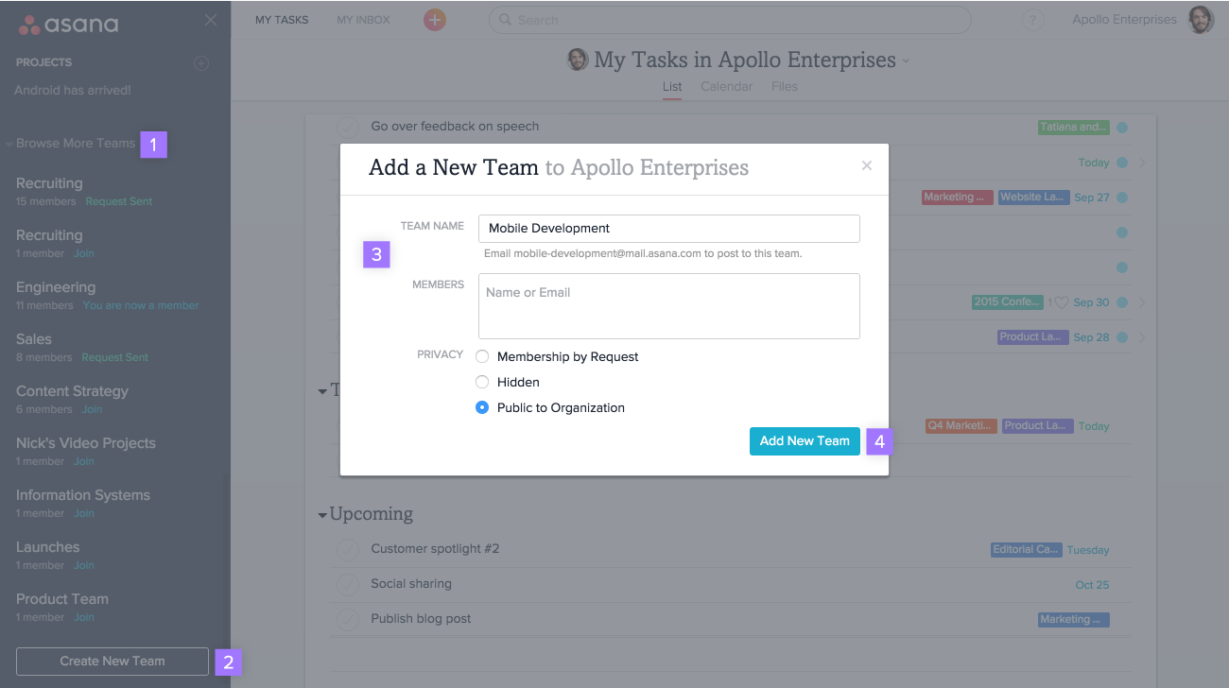Collapse the Upcoming section
Screen dimensions: 1229x688
(322, 513)
